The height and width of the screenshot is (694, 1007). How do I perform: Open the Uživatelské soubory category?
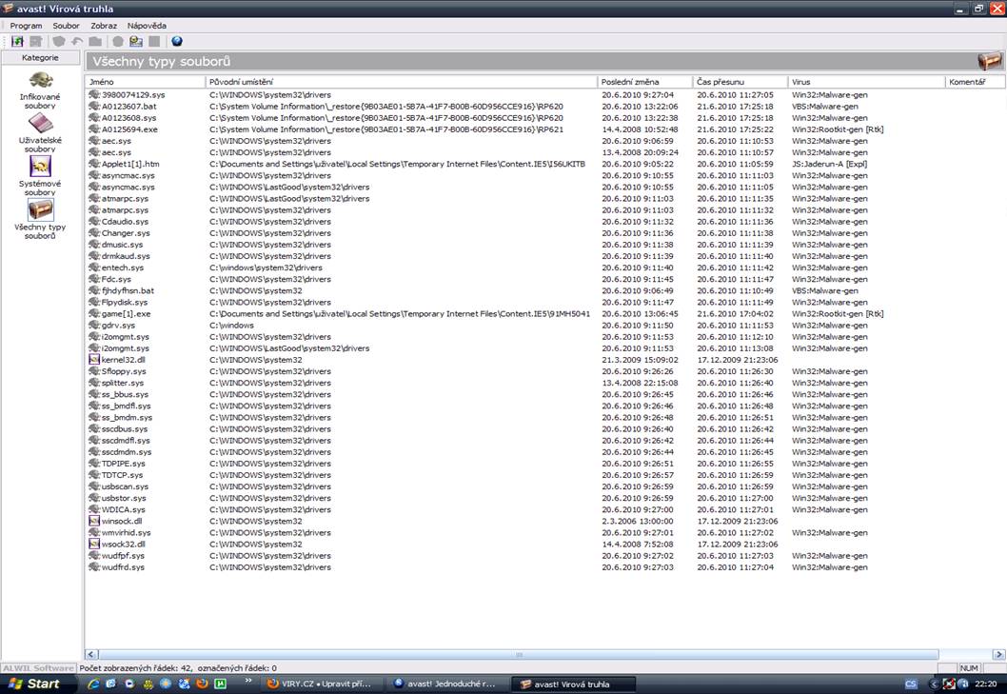point(40,131)
